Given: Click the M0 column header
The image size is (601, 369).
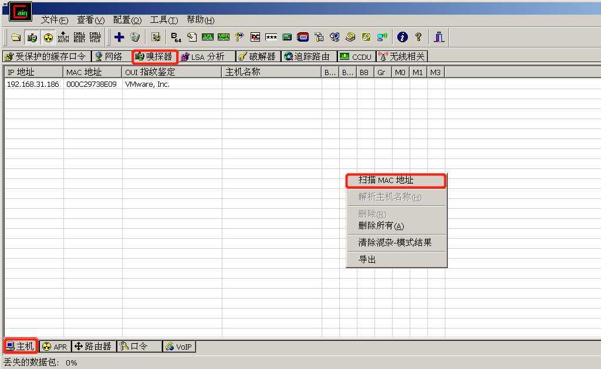Looking at the screenshot, I should 401,72.
